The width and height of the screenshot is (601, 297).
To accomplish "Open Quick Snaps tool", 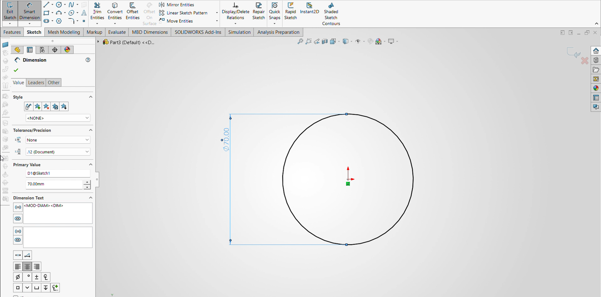I will (x=274, y=12).
